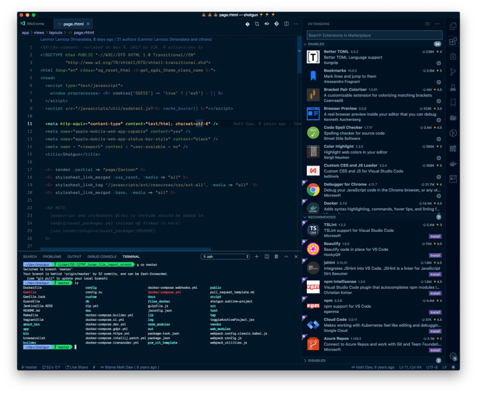This screenshot has height=393, width=477.
Task: Select the TERMINAL panel tab
Action: [131, 257]
